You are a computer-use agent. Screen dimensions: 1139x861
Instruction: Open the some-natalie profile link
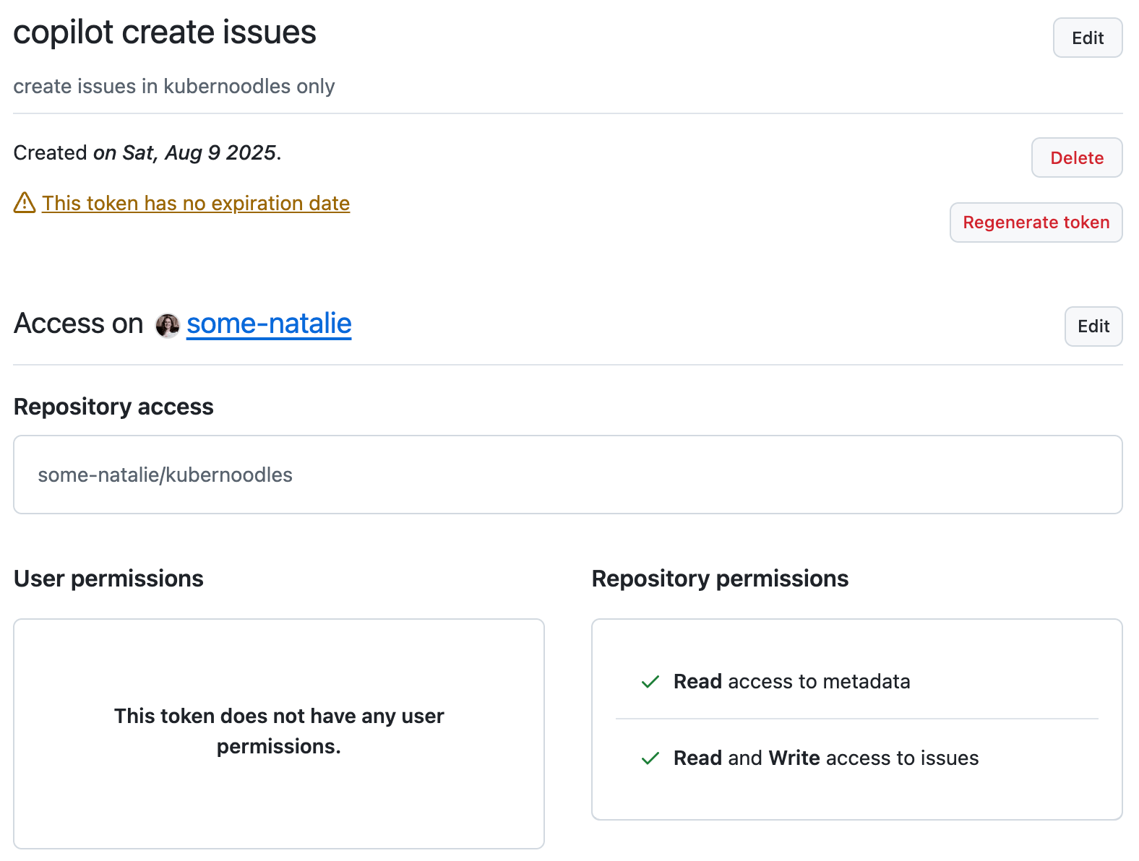(269, 324)
